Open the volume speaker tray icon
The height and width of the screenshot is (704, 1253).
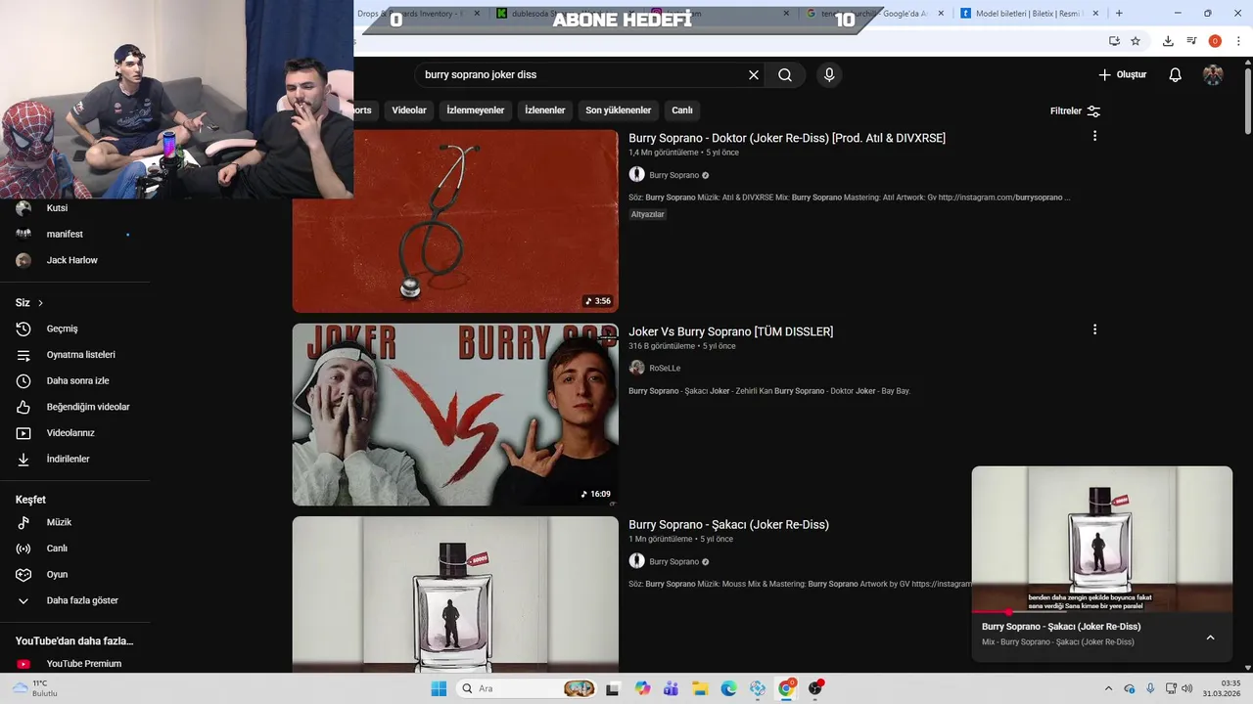pos(1187,688)
